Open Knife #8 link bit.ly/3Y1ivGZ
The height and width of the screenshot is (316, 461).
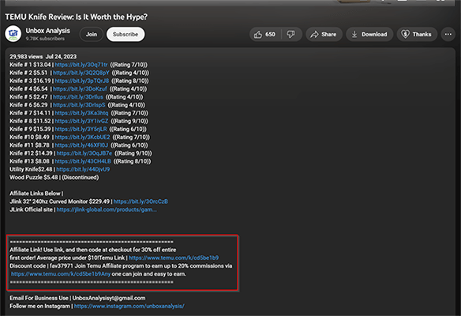[81, 121]
